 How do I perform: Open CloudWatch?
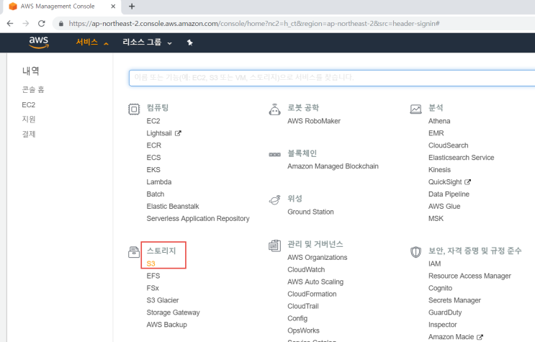(306, 270)
